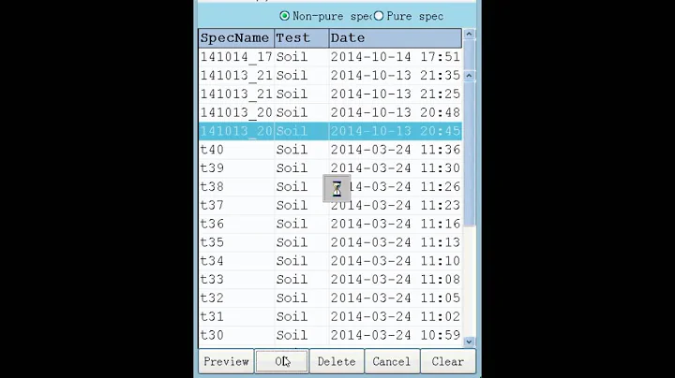Click the date 2014-03-24 11:16
The height and width of the screenshot is (378, 675).
396,224
